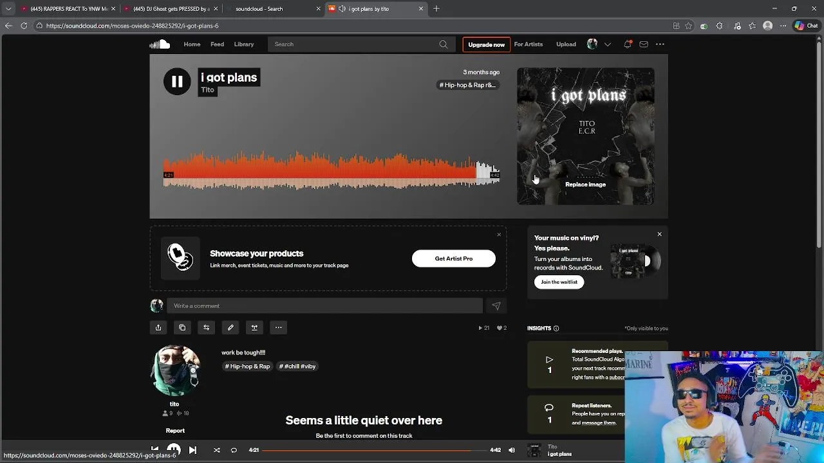Open the browser settings ellipsis menu
Viewport: 824px width, 463px height.
pyautogui.click(x=783, y=26)
